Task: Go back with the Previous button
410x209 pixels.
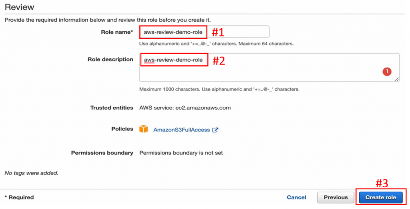Action: click(x=336, y=197)
